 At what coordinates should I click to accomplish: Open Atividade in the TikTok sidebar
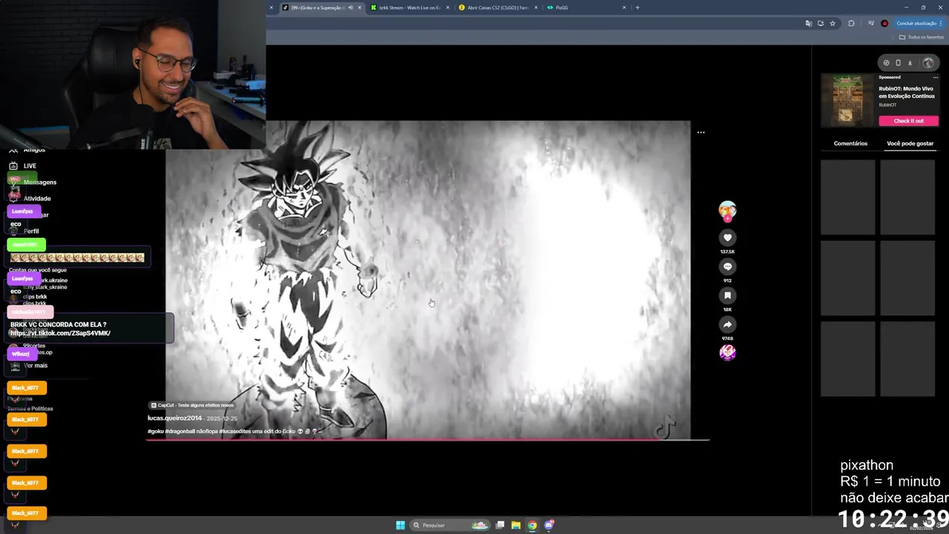pos(37,198)
